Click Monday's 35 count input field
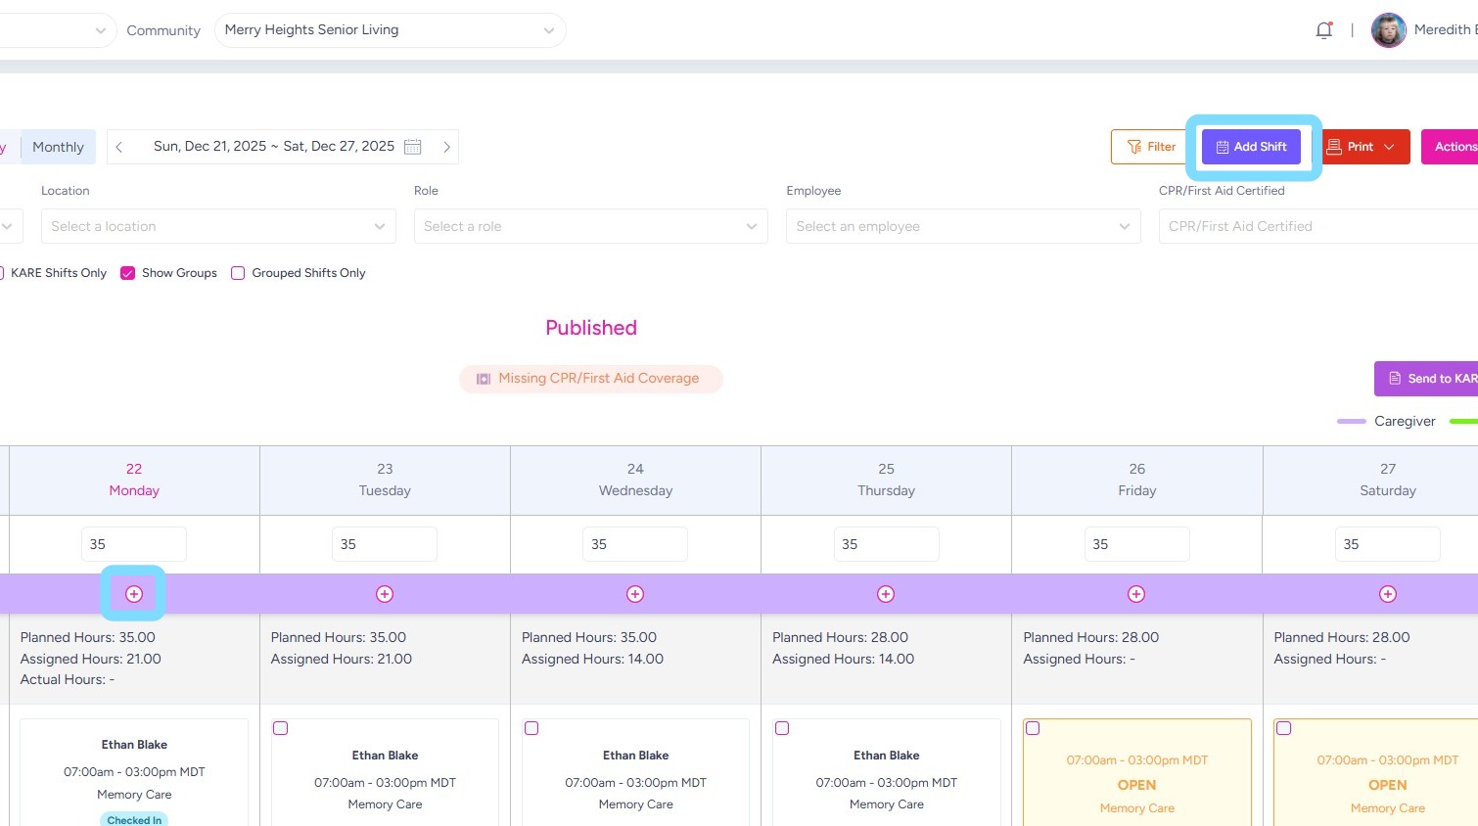 point(133,544)
